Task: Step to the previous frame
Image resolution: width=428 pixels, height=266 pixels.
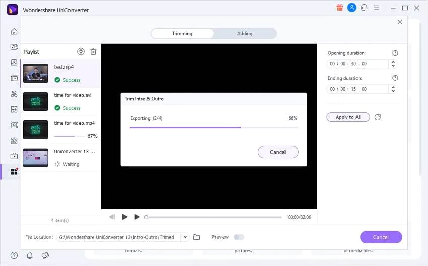Action: click(x=112, y=217)
